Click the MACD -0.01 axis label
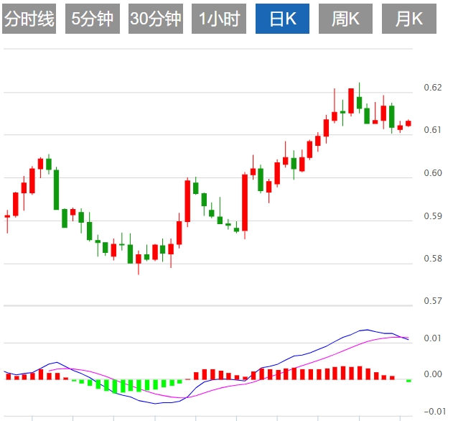Image resolution: width=453 pixels, height=421 pixels. click(434, 411)
